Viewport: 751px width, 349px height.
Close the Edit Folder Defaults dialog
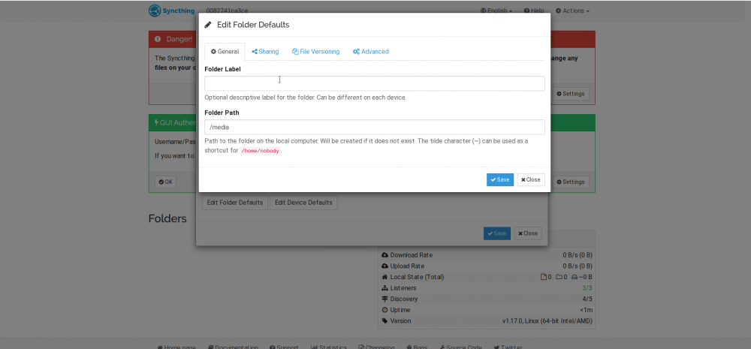pos(531,179)
